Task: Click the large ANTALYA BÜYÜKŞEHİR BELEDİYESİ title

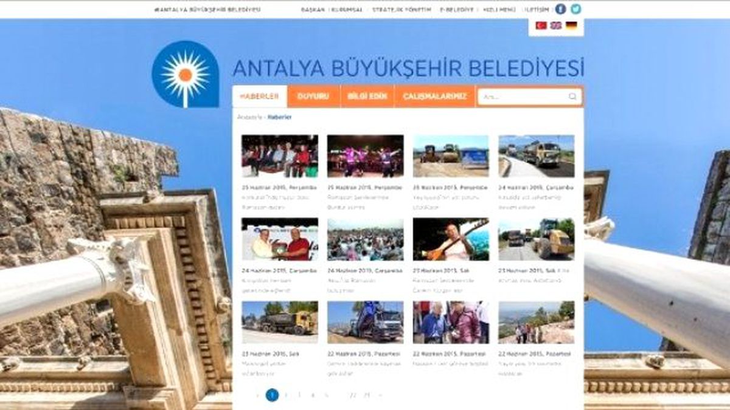Action: (408, 68)
